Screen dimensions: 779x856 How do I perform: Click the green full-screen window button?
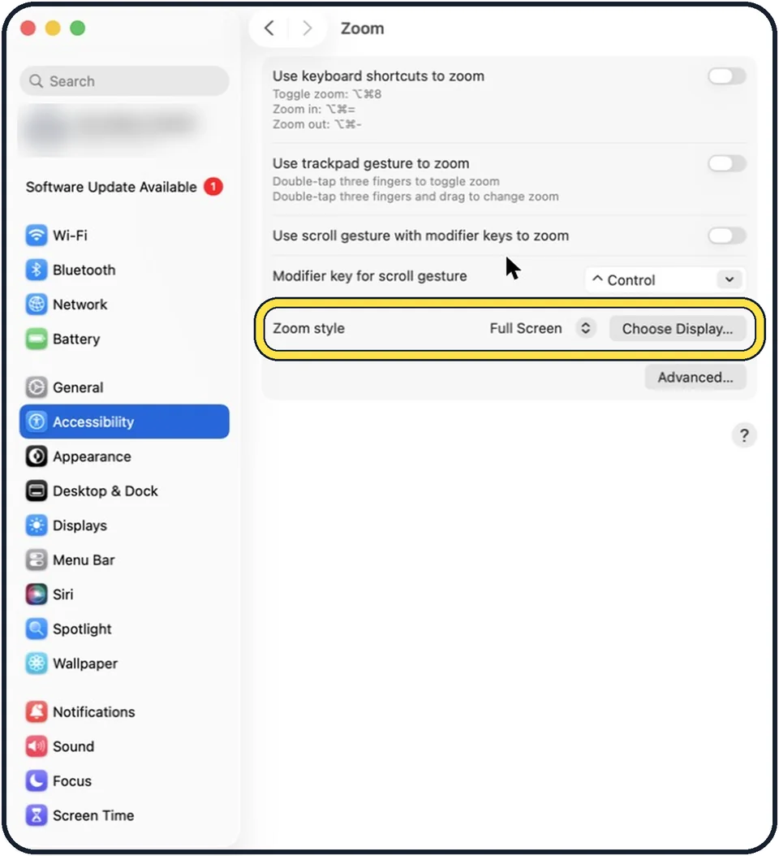78,28
